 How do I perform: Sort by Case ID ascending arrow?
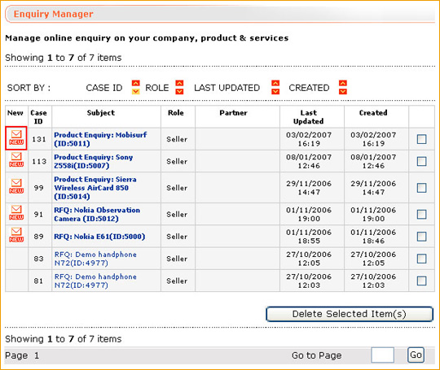(136, 83)
